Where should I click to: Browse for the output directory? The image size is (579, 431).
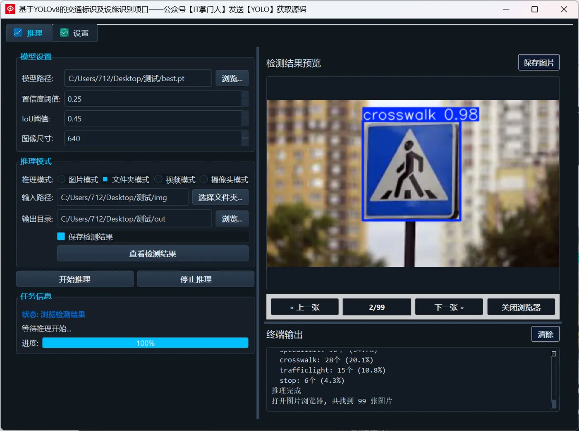pos(232,219)
